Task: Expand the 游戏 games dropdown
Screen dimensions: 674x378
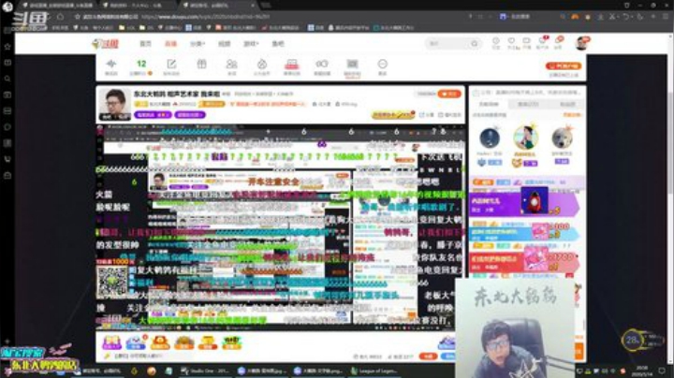Action: 251,43
